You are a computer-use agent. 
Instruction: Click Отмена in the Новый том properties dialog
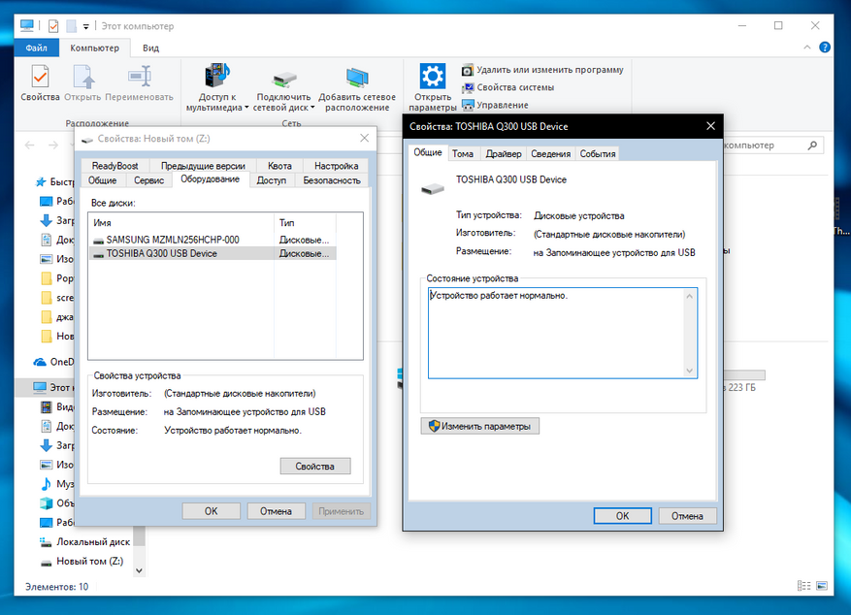[276, 511]
